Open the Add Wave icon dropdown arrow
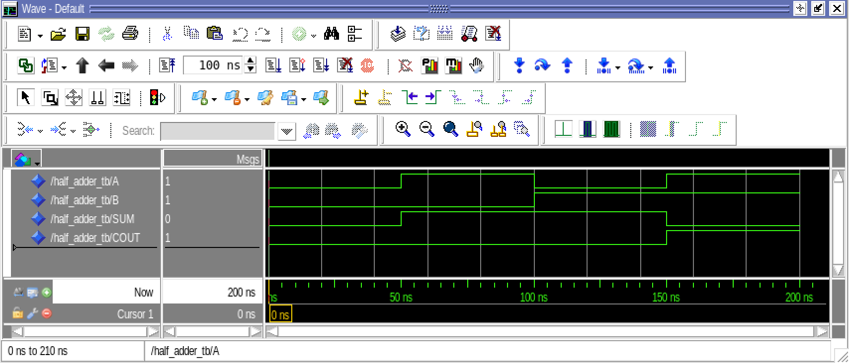This screenshot has width=849, height=363. [214, 99]
